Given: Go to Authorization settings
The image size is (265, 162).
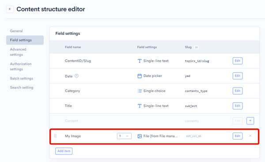Looking at the screenshot, I should coord(21,66).
